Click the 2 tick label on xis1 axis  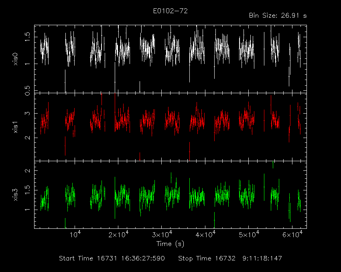(x=27, y=138)
